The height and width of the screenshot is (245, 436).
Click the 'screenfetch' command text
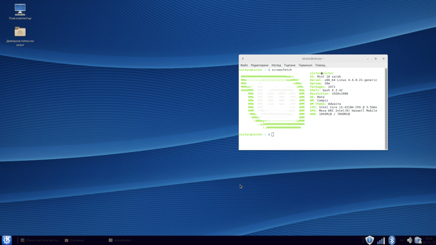coord(282,70)
